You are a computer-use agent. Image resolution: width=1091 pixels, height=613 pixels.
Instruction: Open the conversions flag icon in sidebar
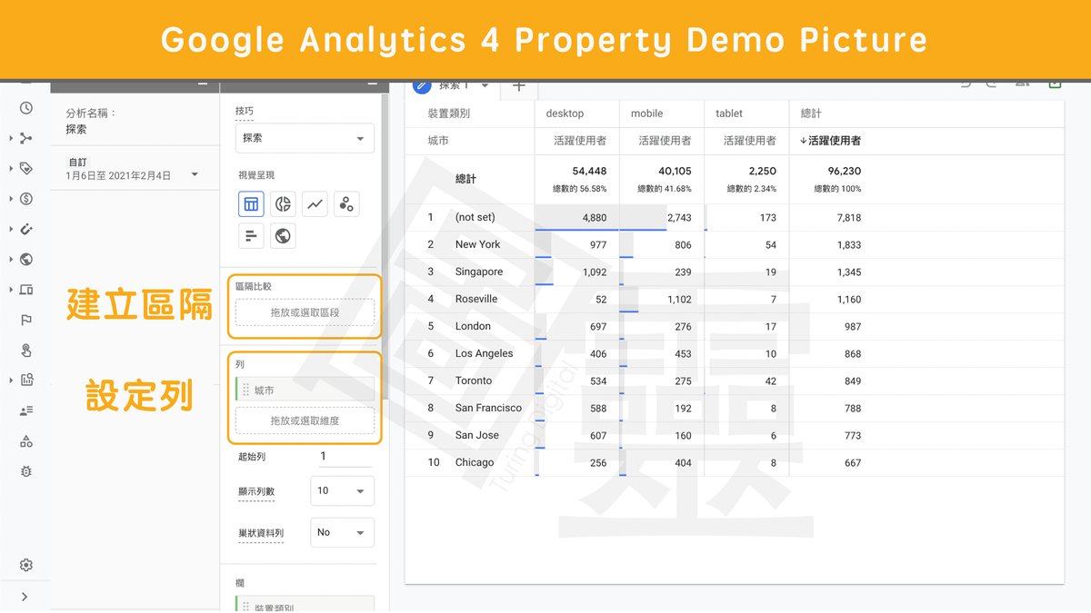coord(26,320)
